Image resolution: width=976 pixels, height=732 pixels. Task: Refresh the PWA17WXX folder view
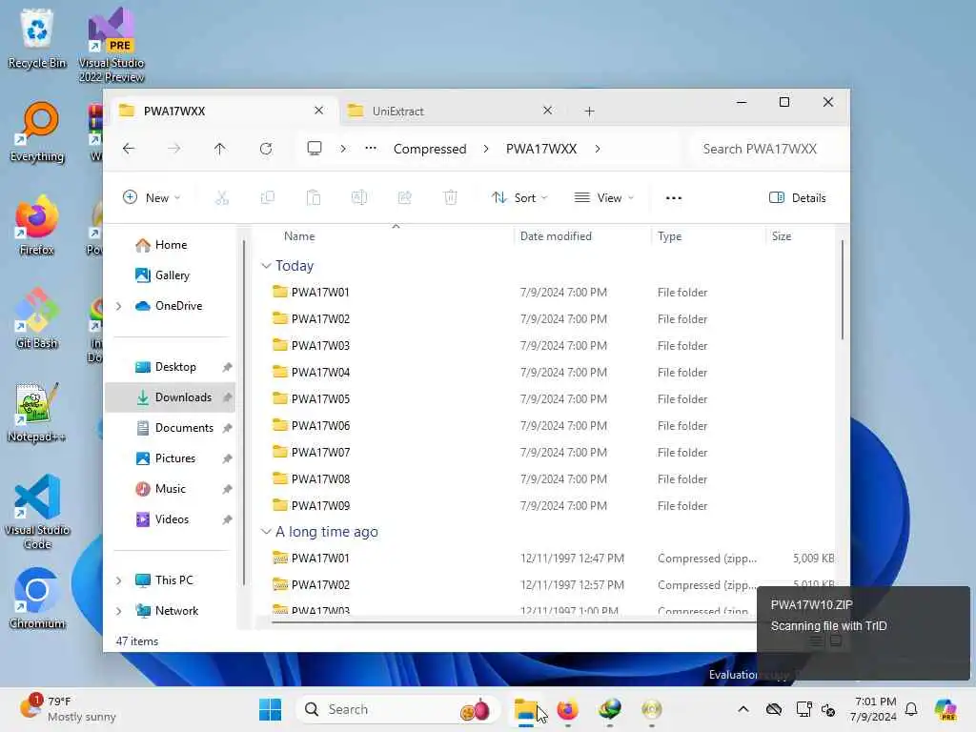pos(266,148)
